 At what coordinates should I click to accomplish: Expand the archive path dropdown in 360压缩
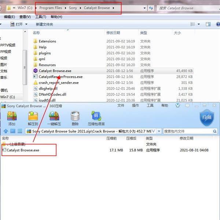tap(159, 131)
